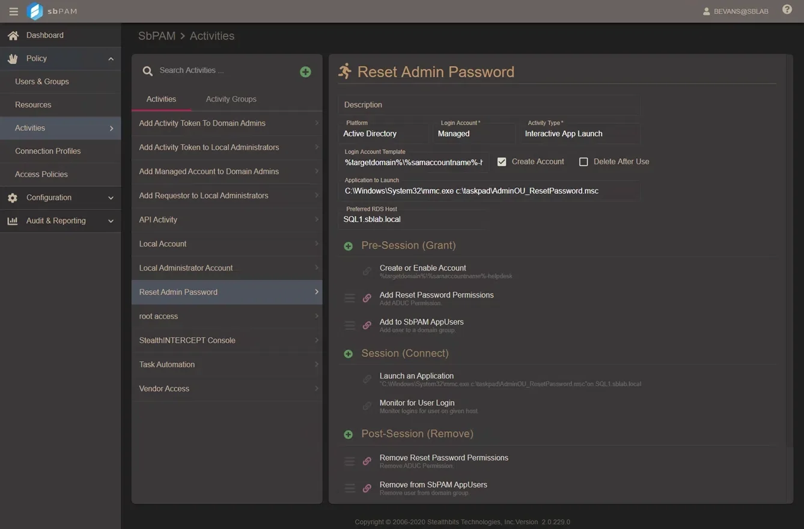
Task: Enable the Delete After Use checkbox
Action: (x=583, y=162)
